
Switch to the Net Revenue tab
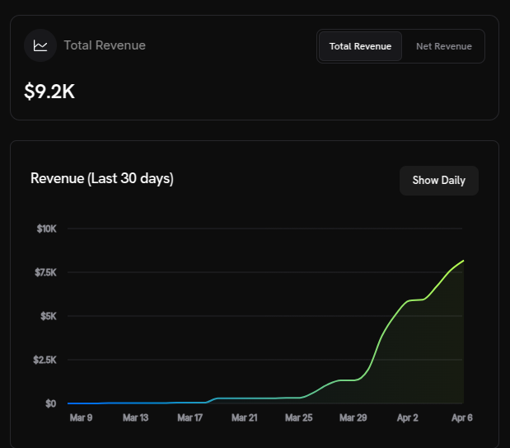(x=443, y=46)
